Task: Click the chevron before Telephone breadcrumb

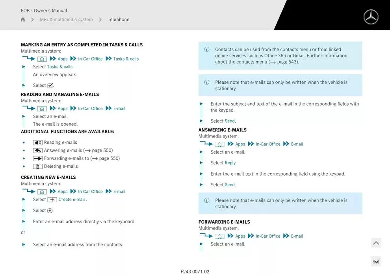Action: click(100, 20)
